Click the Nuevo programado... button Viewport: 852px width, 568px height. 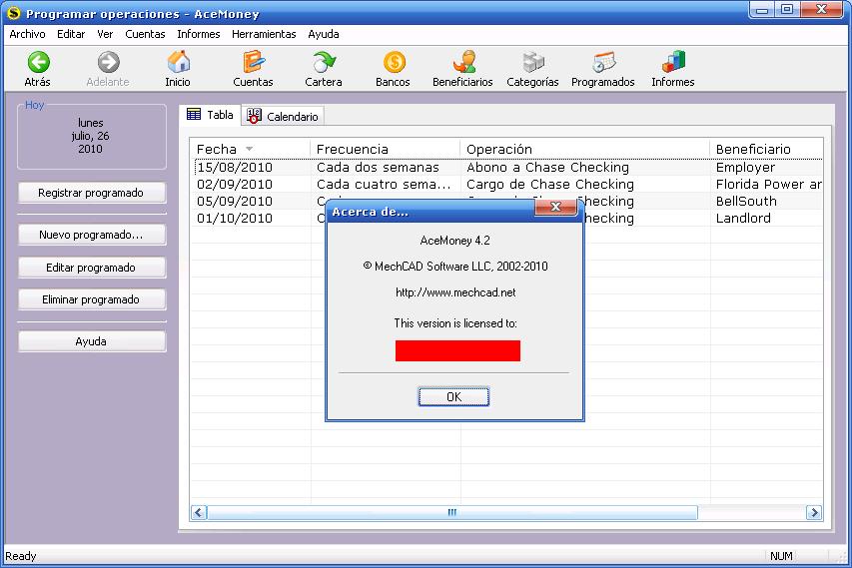(x=91, y=236)
